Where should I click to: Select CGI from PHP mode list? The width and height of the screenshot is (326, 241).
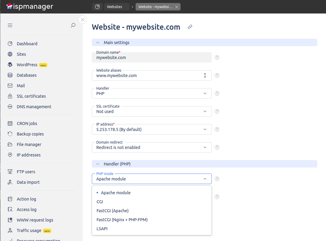click(x=100, y=202)
